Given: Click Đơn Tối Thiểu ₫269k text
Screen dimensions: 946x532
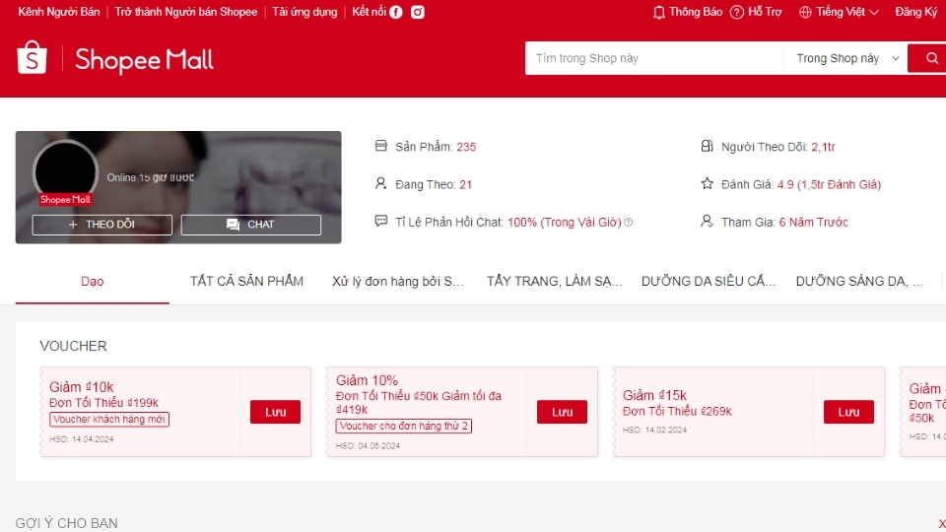Looking at the screenshot, I should click(677, 411).
